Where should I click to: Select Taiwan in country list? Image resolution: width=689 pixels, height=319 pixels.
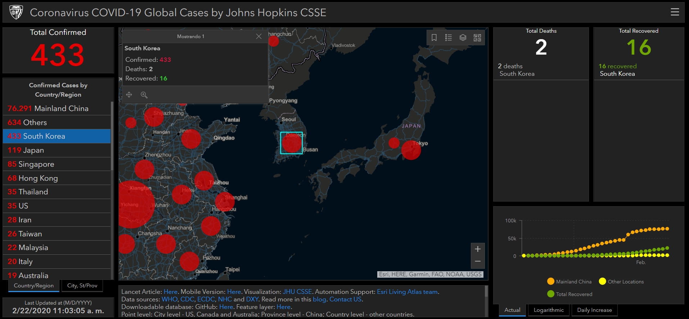(57, 234)
